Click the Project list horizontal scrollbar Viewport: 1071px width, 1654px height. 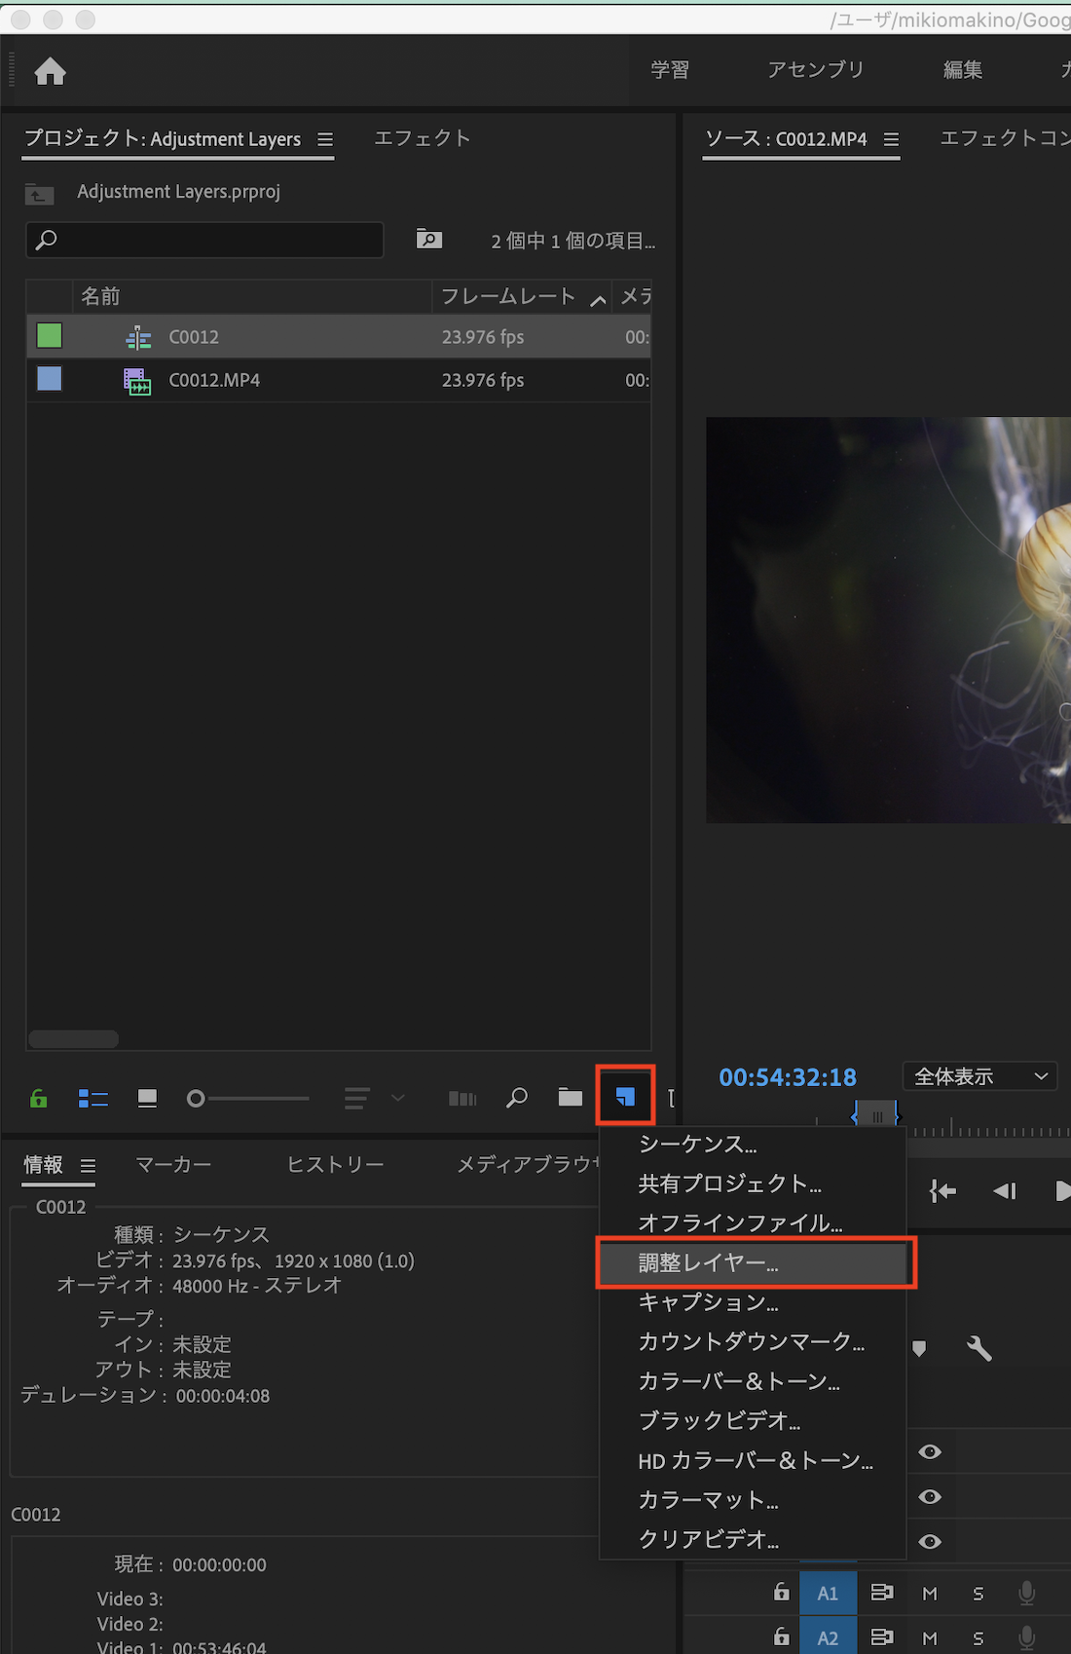(74, 1039)
